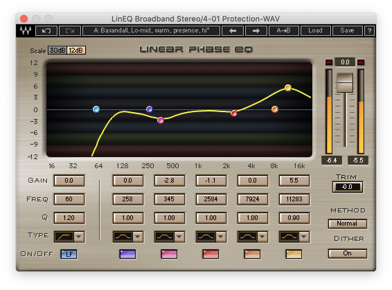Click the frequency field showing 345
This screenshot has height=290, width=392.
(x=169, y=199)
